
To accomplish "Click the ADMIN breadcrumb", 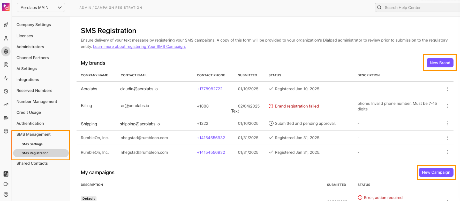I will tap(85, 7).
